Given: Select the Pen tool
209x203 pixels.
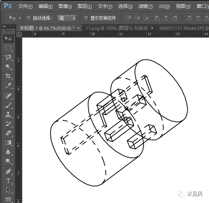Looking at the screenshot, I should (x=8, y=171).
